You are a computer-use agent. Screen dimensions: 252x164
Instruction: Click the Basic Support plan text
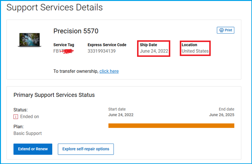tap(28, 134)
